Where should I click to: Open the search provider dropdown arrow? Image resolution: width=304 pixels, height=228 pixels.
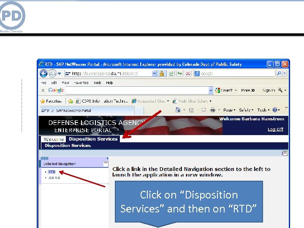click(285, 73)
